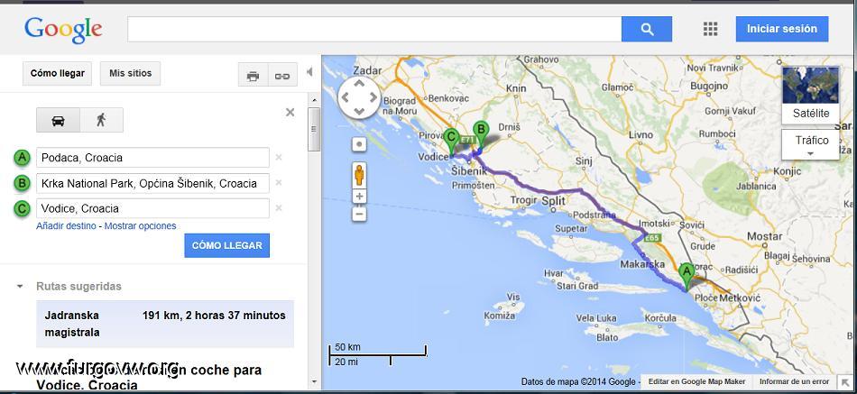The image size is (857, 394).
Task: Click green marker C beside Vodice field
Action: click(x=22, y=208)
